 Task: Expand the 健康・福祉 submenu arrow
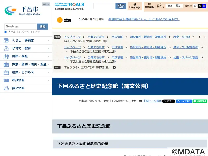click(48, 56)
